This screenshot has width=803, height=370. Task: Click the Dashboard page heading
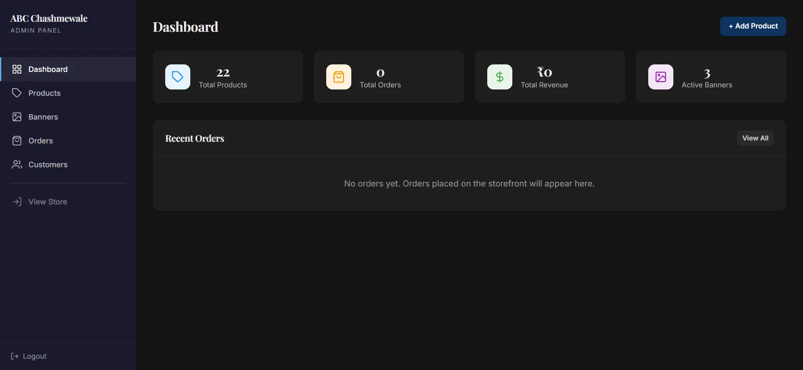(x=186, y=27)
